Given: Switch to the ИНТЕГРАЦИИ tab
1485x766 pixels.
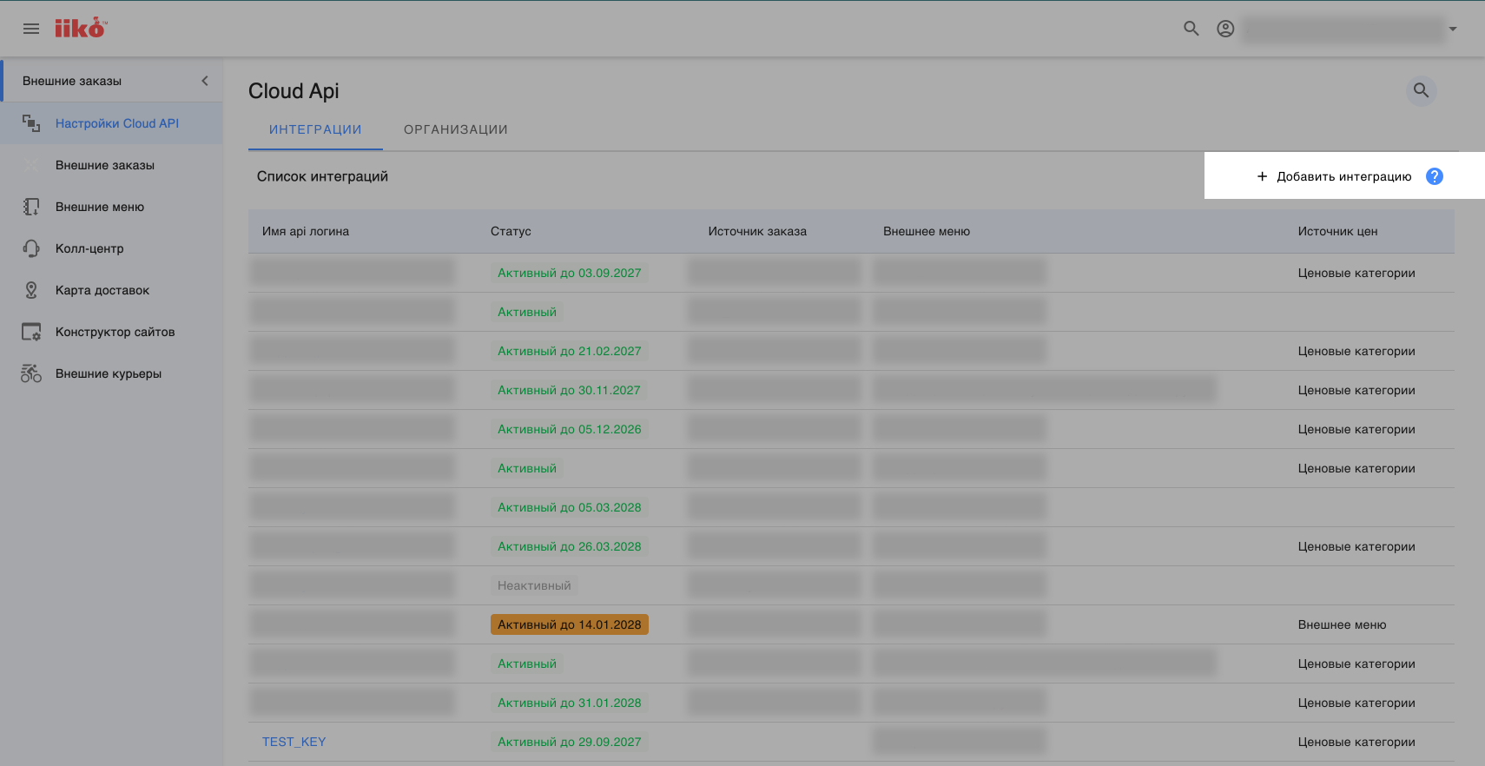Looking at the screenshot, I should [x=315, y=129].
